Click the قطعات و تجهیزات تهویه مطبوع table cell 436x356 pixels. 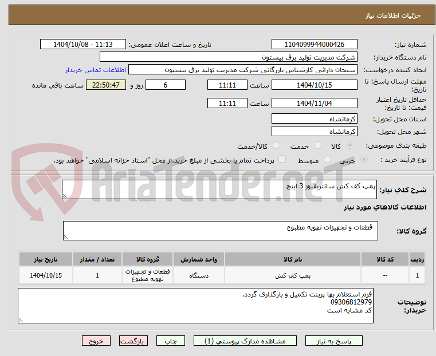[147, 275]
